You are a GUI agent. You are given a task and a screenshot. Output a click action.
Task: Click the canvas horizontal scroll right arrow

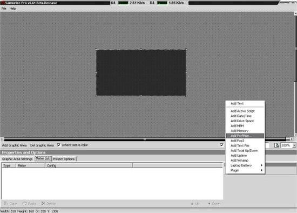292,139
